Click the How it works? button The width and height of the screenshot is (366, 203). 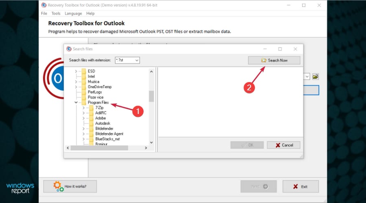point(70,186)
